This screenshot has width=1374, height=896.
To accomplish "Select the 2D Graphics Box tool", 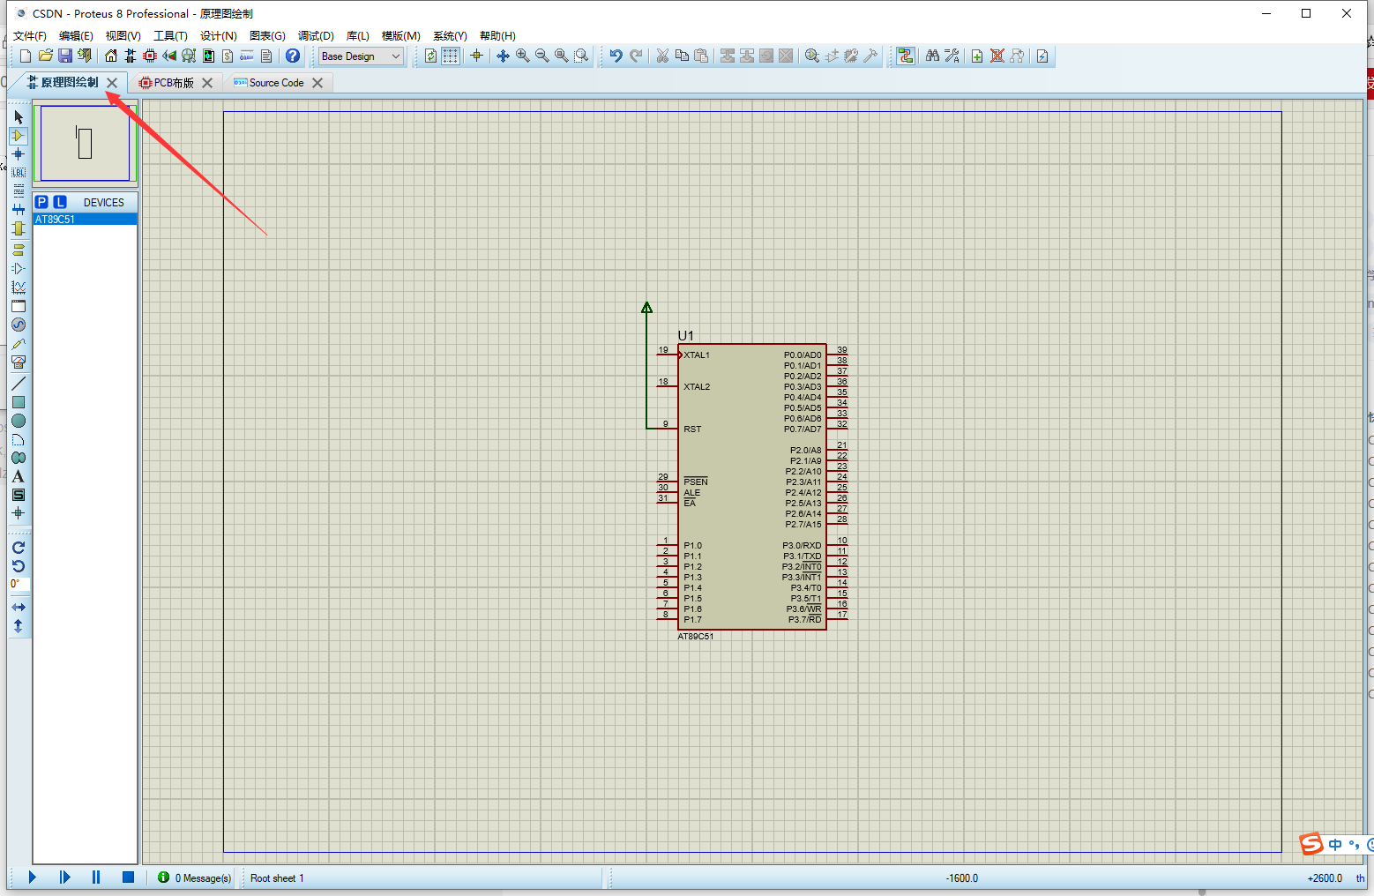I will pyautogui.click(x=19, y=402).
